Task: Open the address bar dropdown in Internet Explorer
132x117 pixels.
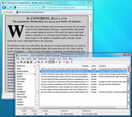Action: tap(29, 7)
